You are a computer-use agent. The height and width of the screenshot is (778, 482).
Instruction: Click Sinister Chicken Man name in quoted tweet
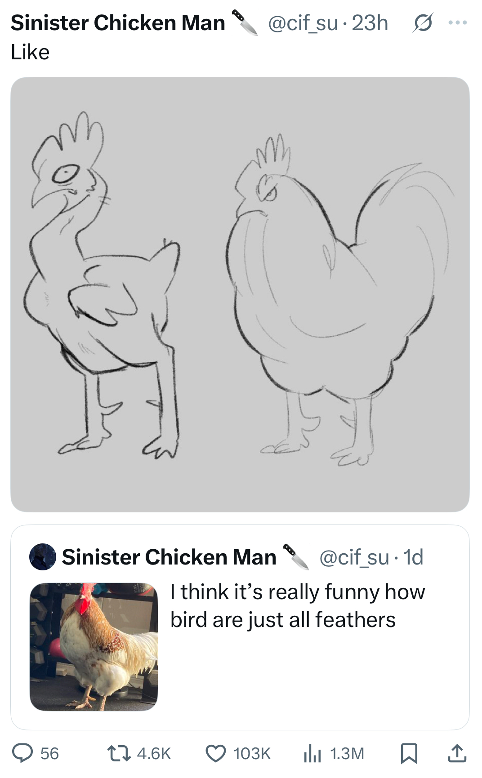pos(169,557)
